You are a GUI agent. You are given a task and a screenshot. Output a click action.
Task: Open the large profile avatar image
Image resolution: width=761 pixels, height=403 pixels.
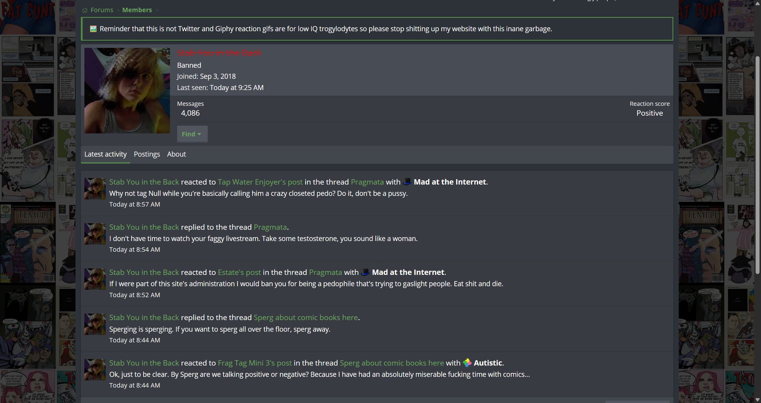(127, 90)
